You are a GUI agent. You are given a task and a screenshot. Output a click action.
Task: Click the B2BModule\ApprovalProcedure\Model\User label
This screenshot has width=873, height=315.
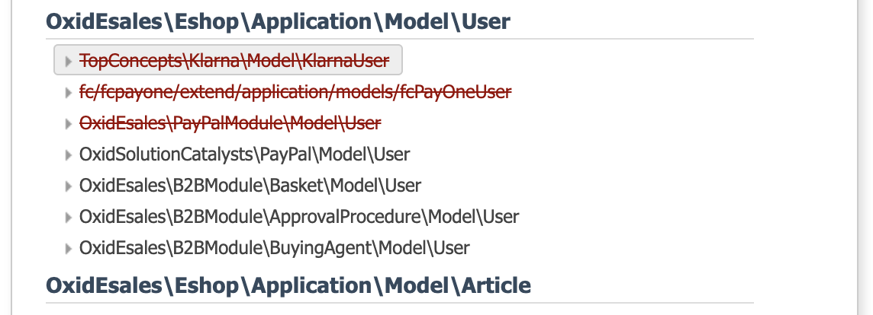[298, 217]
